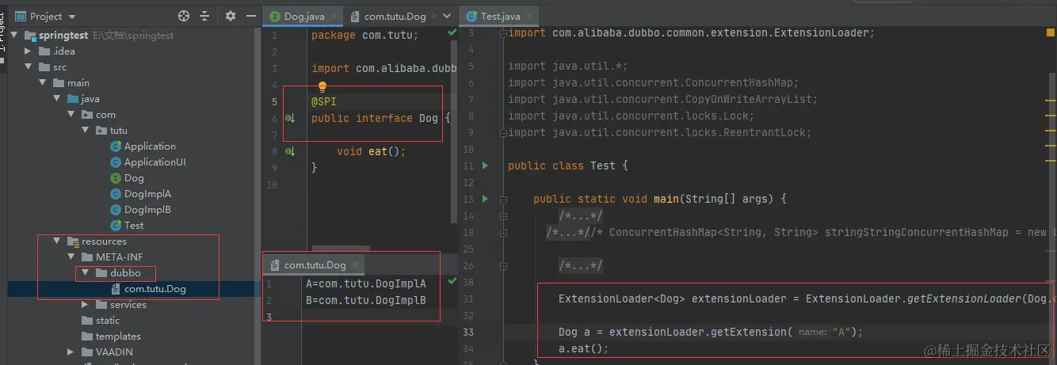The width and height of the screenshot is (1057, 365).
Task: Show hidden editor tabs dropdown chevron
Action: [447, 16]
